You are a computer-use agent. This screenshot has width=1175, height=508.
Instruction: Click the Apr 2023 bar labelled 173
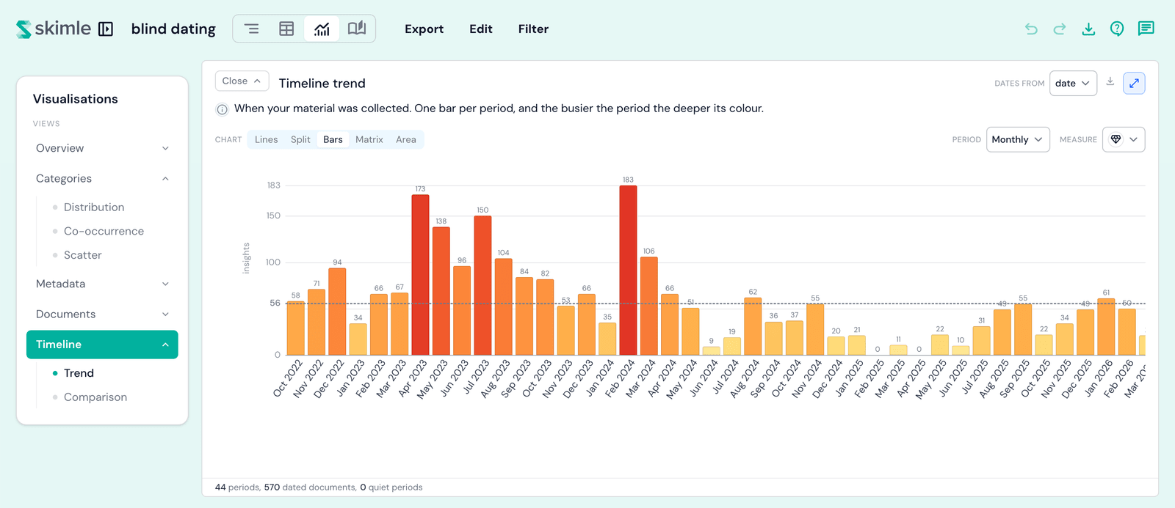click(420, 275)
